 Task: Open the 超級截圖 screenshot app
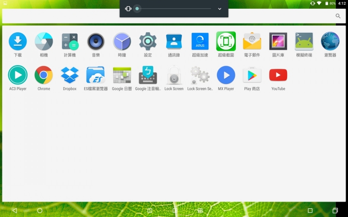(x=226, y=41)
